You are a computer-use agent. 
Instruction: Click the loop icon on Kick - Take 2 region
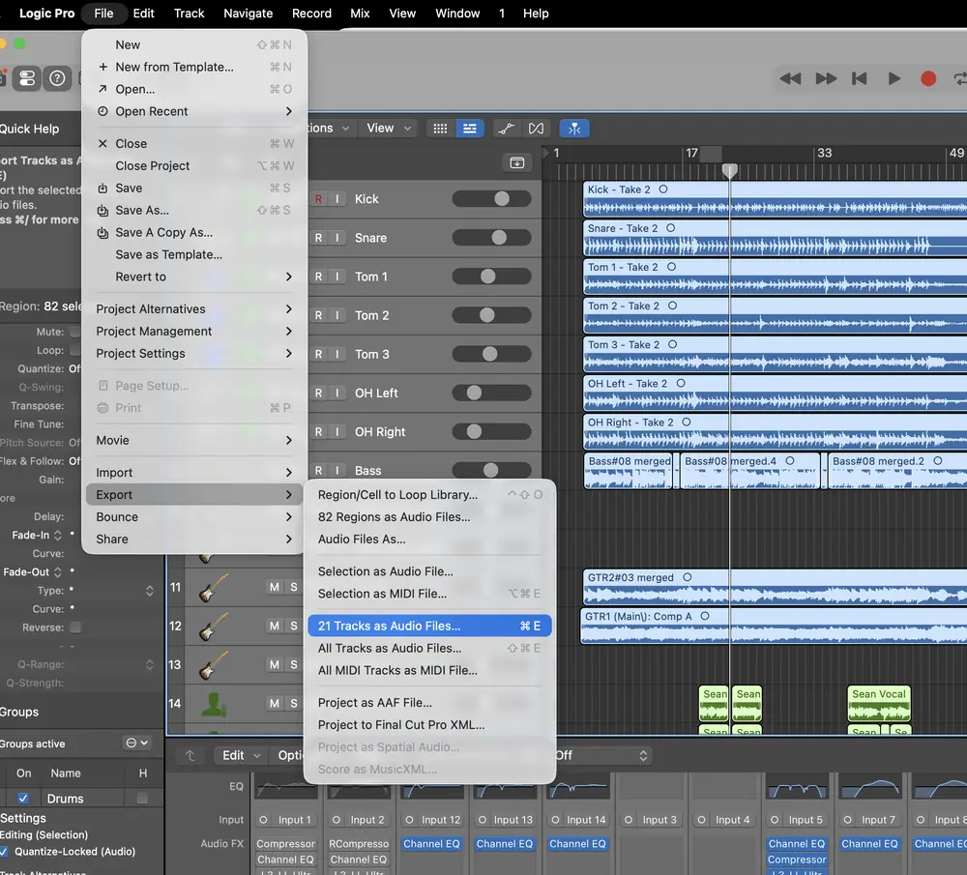(x=663, y=190)
